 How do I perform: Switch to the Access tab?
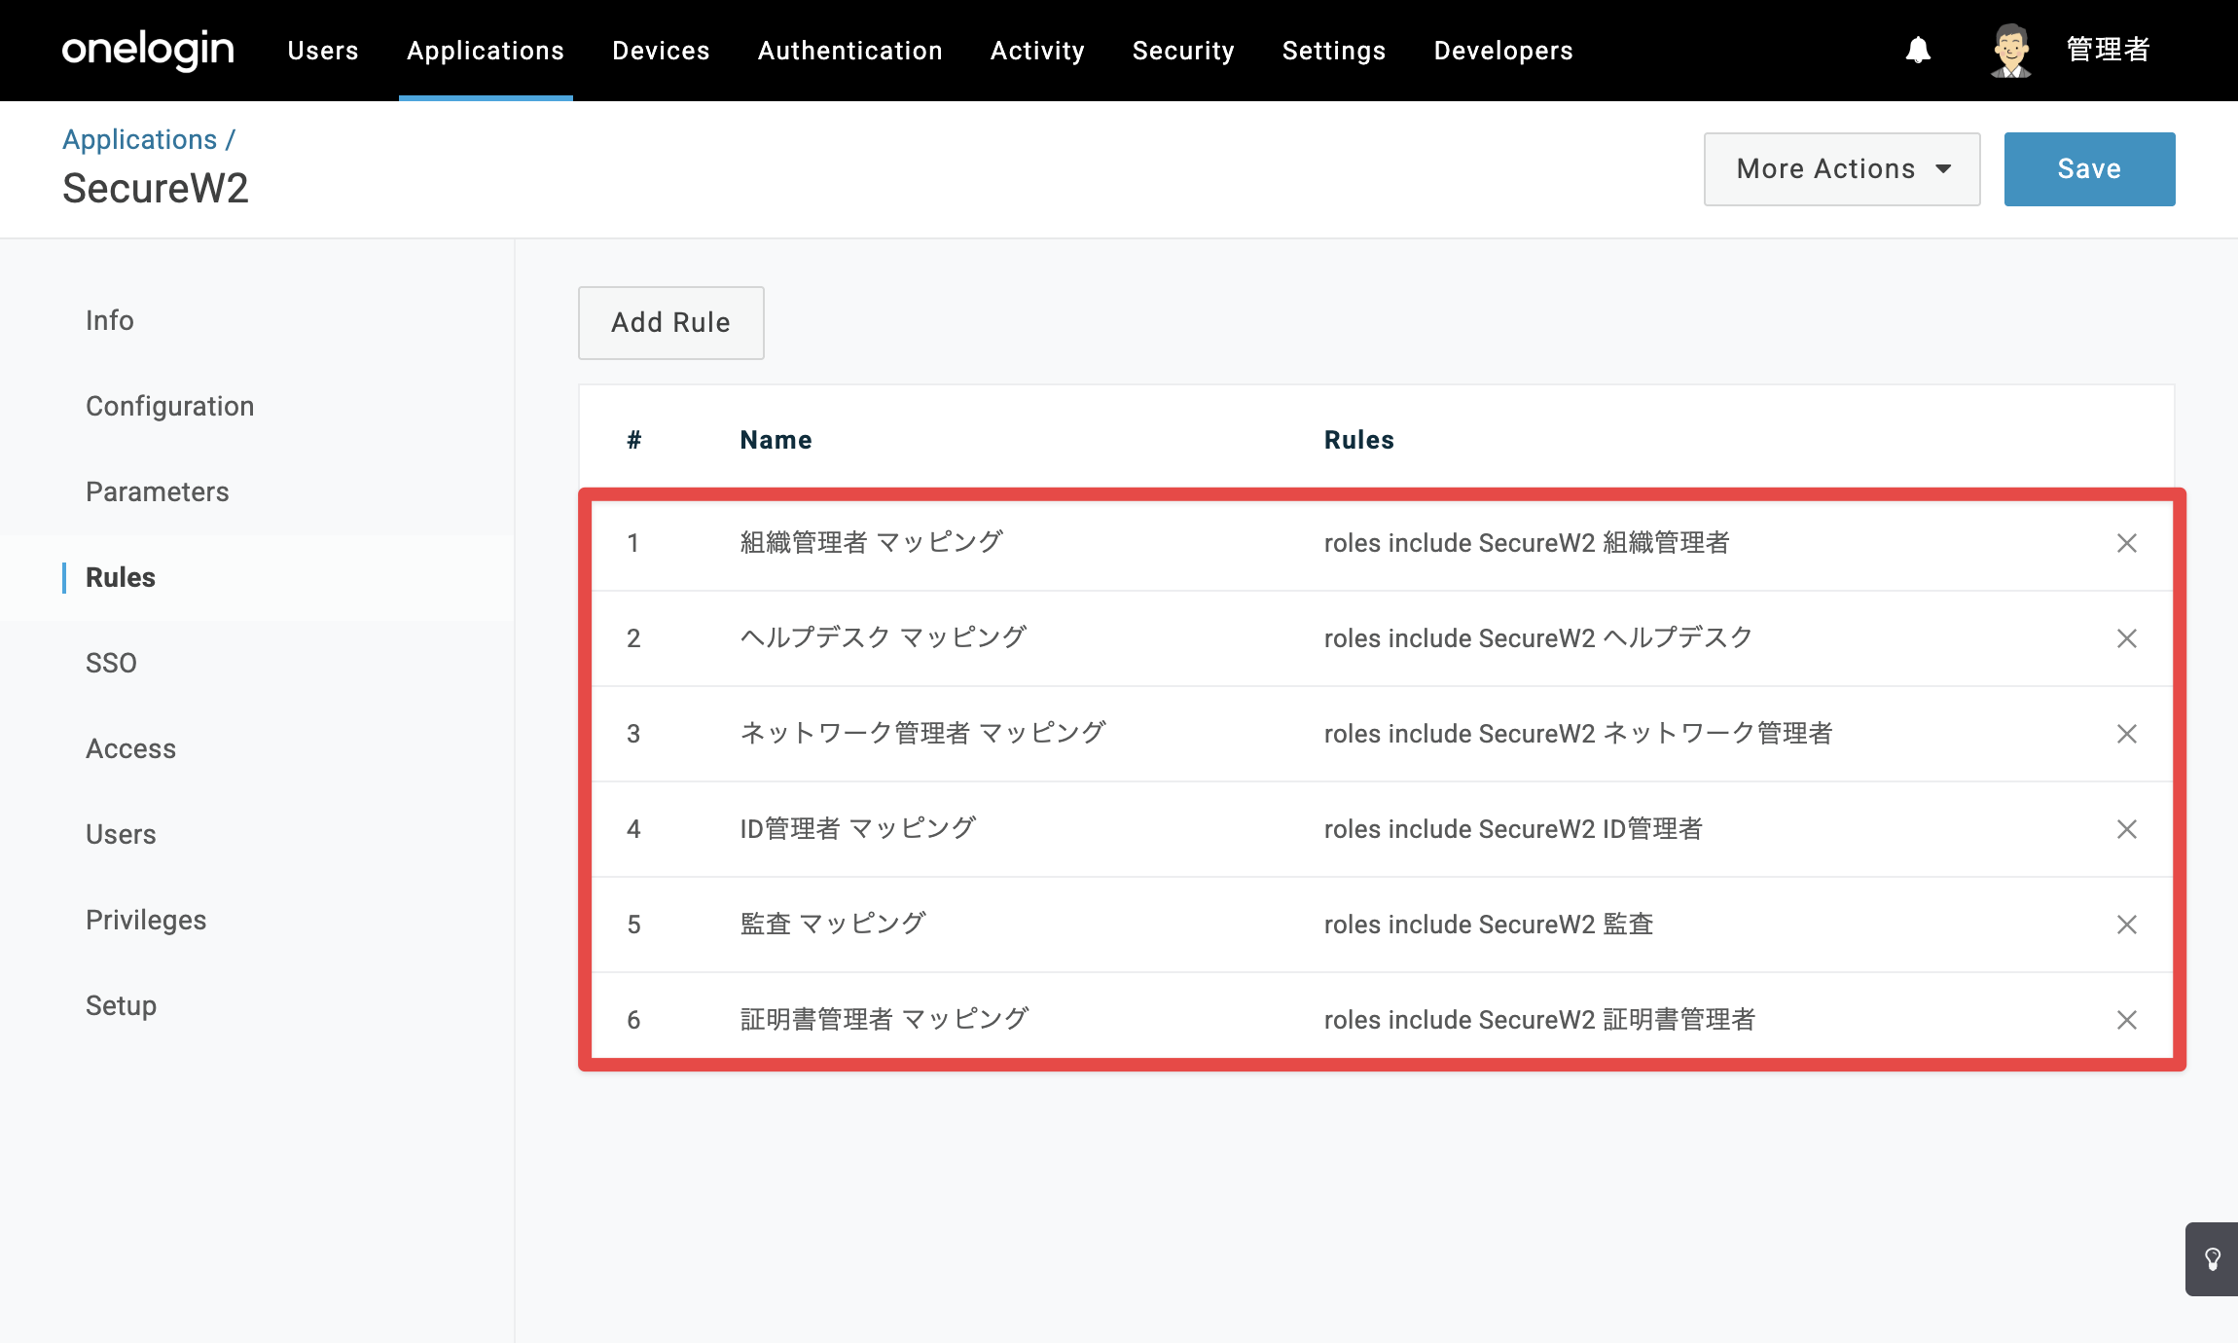pyautogui.click(x=131, y=748)
